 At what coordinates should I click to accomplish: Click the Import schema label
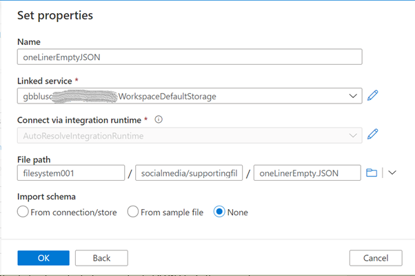pyautogui.click(x=48, y=196)
